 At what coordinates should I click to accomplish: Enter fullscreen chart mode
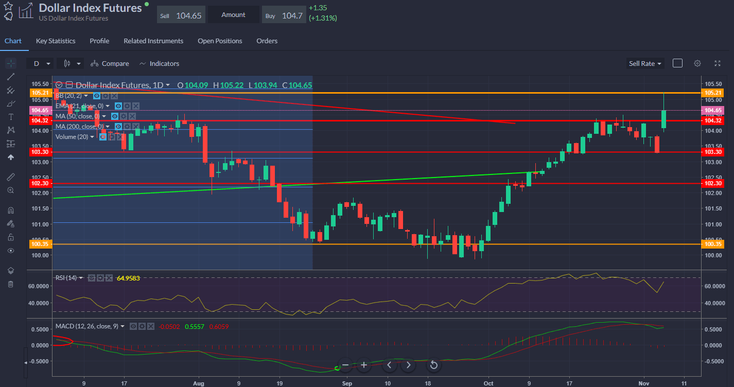(x=718, y=63)
